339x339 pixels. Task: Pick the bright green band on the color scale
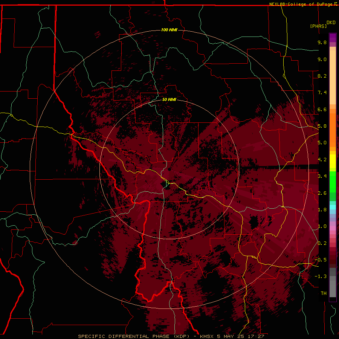tap(333, 182)
